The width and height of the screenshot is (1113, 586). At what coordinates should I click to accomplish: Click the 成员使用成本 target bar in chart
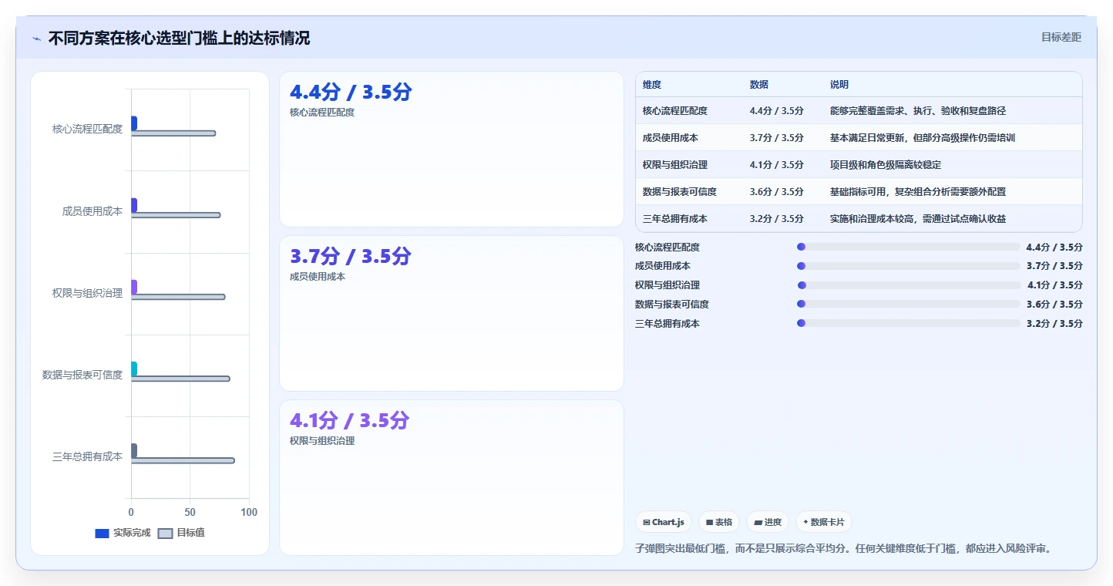[x=176, y=215]
